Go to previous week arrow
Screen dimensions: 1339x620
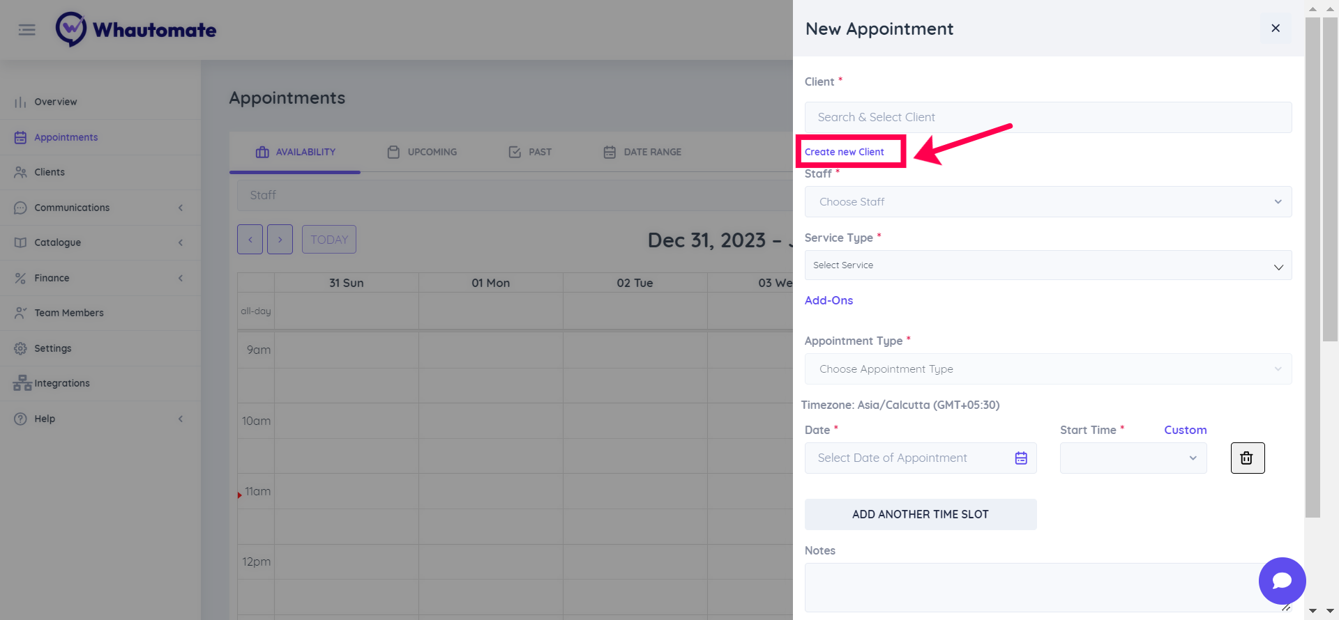(250, 240)
